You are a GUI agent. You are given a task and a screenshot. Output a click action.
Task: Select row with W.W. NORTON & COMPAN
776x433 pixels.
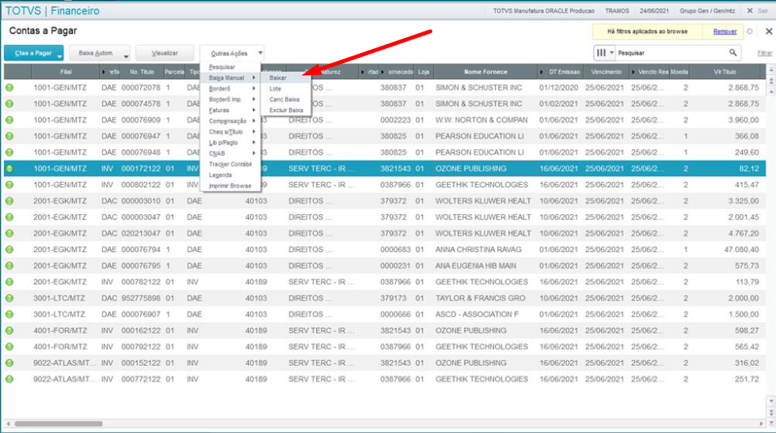385,120
